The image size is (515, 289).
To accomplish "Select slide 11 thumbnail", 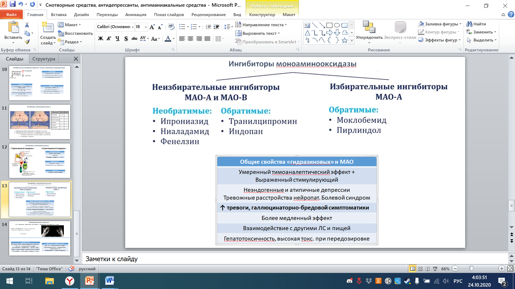I will point(40,122).
